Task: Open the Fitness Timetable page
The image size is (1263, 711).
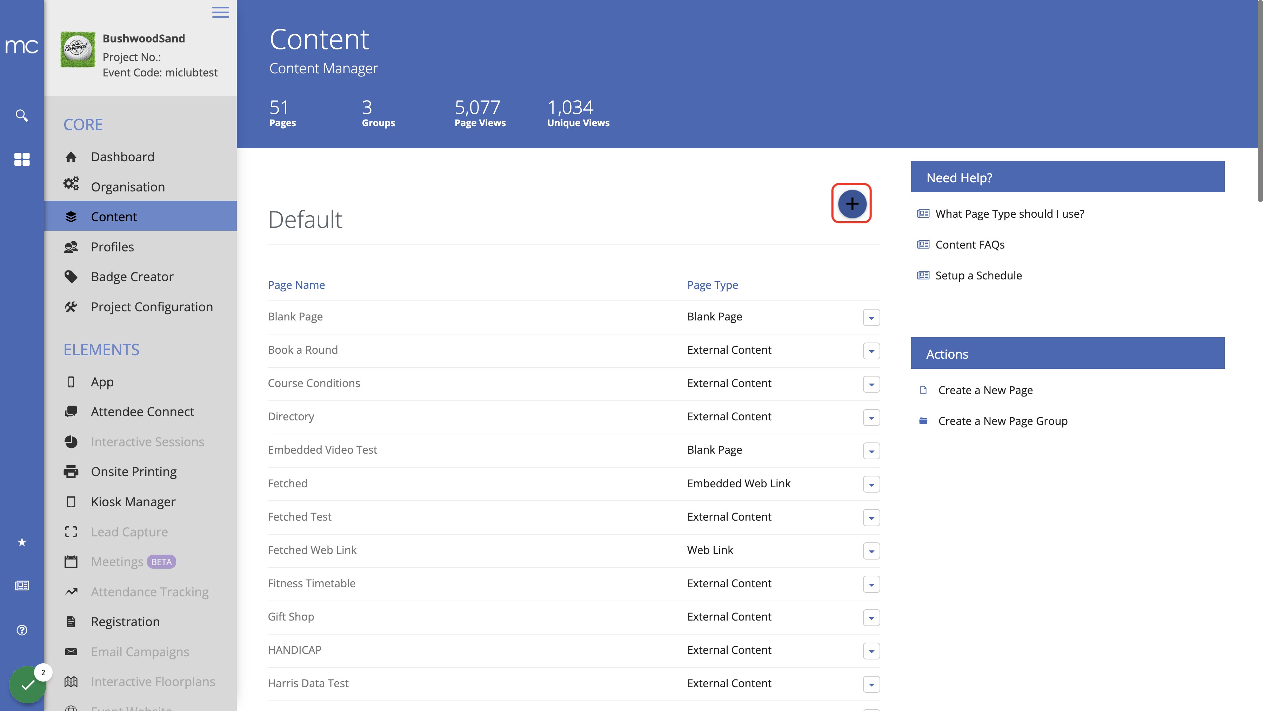Action: click(311, 583)
